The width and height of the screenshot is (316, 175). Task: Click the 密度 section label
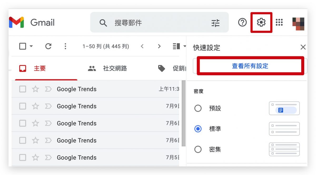pyautogui.click(x=199, y=91)
